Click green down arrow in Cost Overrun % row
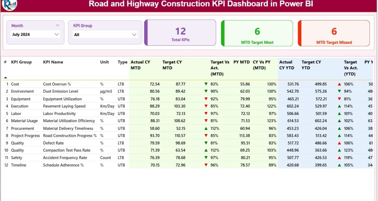Viewport: 378px width, 201px height. coord(206,84)
